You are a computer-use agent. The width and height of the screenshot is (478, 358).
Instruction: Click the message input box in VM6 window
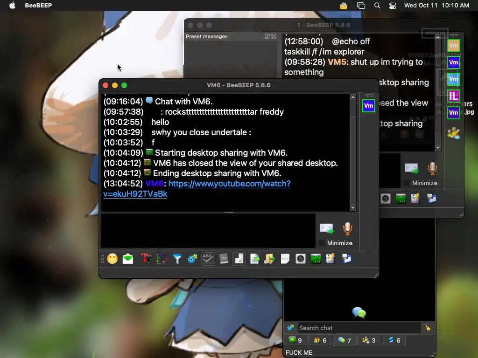(208, 231)
